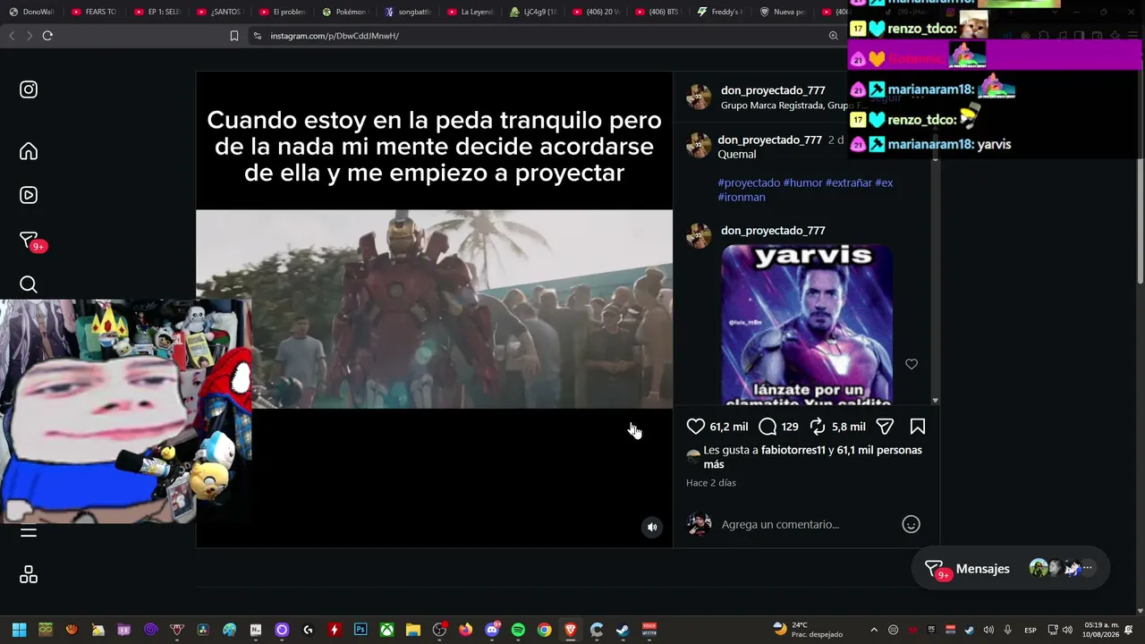Open the sidebar hamburger More menu
This screenshot has width=1145, height=644.
(29, 532)
